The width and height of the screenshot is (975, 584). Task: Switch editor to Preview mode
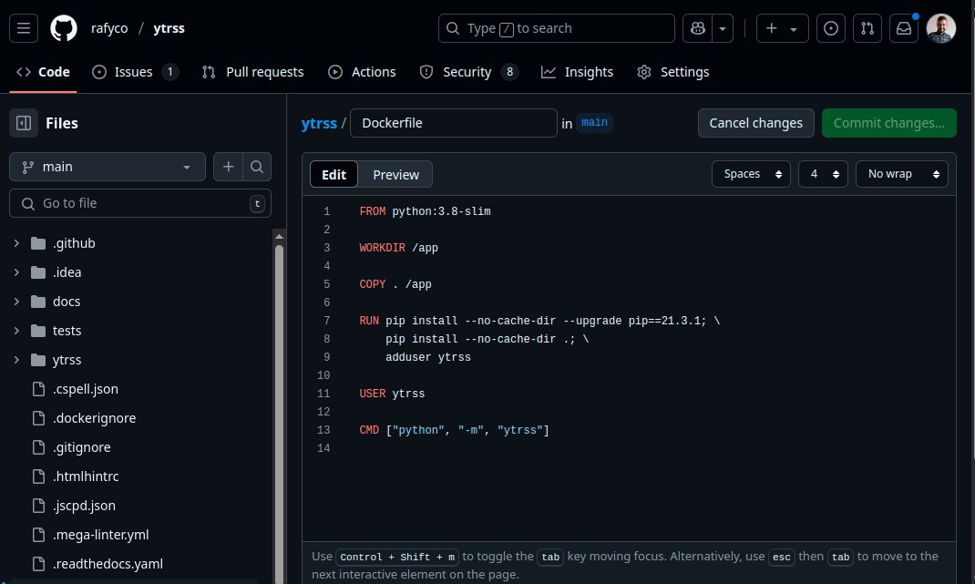coord(395,174)
